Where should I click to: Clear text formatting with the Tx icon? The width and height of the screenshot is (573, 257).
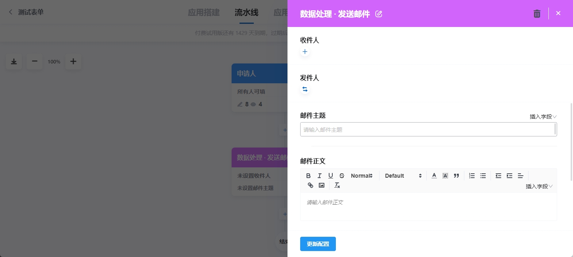337,185
